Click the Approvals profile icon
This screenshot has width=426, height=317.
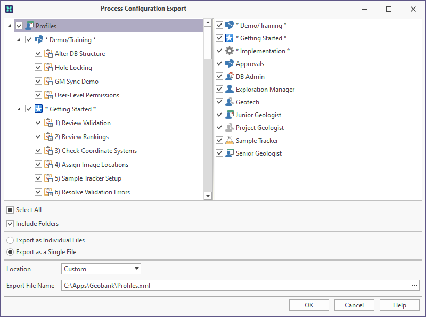230,63
